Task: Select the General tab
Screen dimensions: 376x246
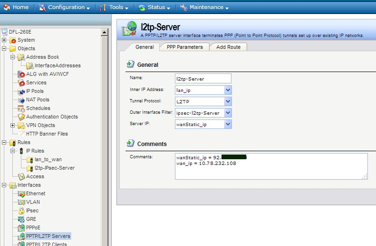Action: click(145, 47)
